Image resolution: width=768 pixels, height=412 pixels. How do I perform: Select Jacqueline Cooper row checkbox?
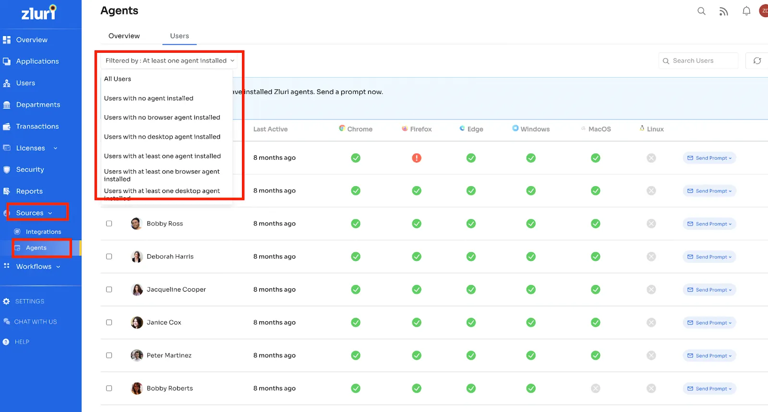109,290
